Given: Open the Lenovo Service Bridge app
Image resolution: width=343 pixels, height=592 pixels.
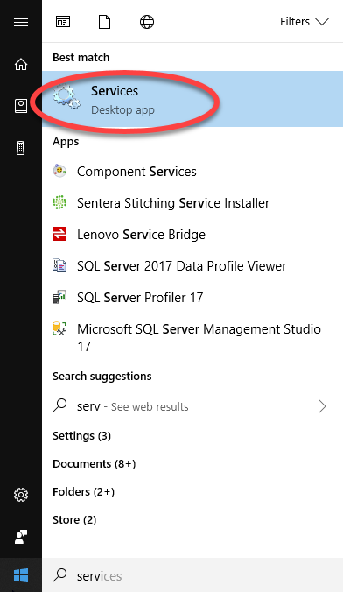Looking at the screenshot, I should click(192, 235).
